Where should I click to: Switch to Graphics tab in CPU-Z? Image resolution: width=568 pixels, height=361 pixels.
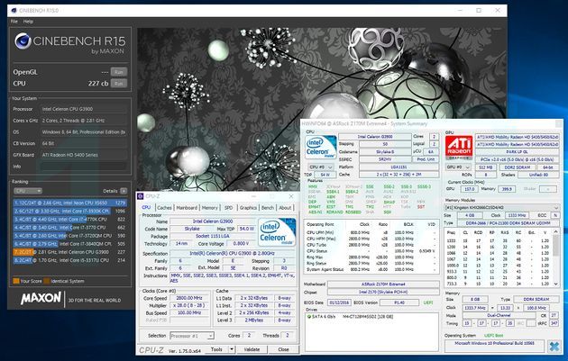click(x=248, y=208)
